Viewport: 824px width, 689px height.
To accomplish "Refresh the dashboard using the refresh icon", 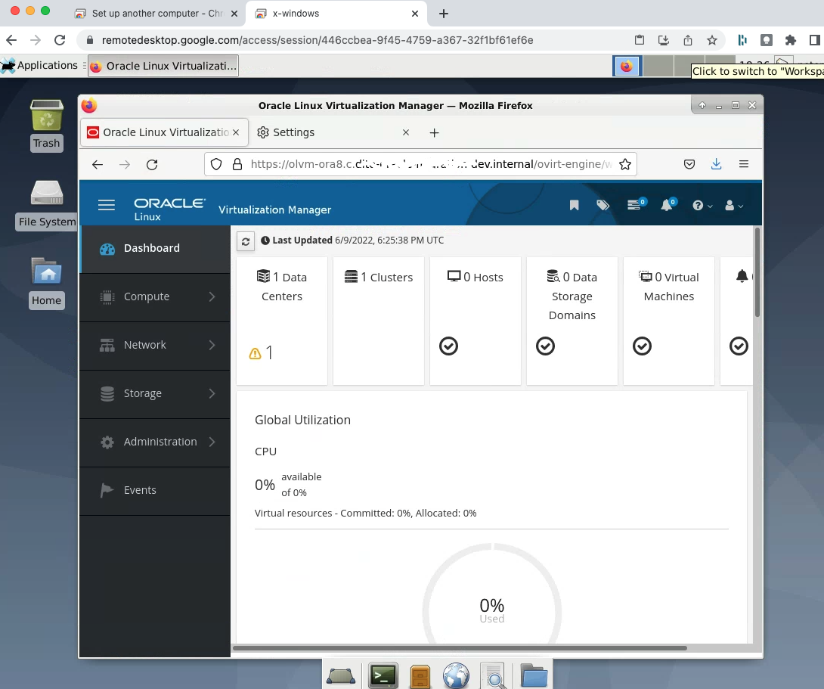I will pyautogui.click(x=246, y=241).
